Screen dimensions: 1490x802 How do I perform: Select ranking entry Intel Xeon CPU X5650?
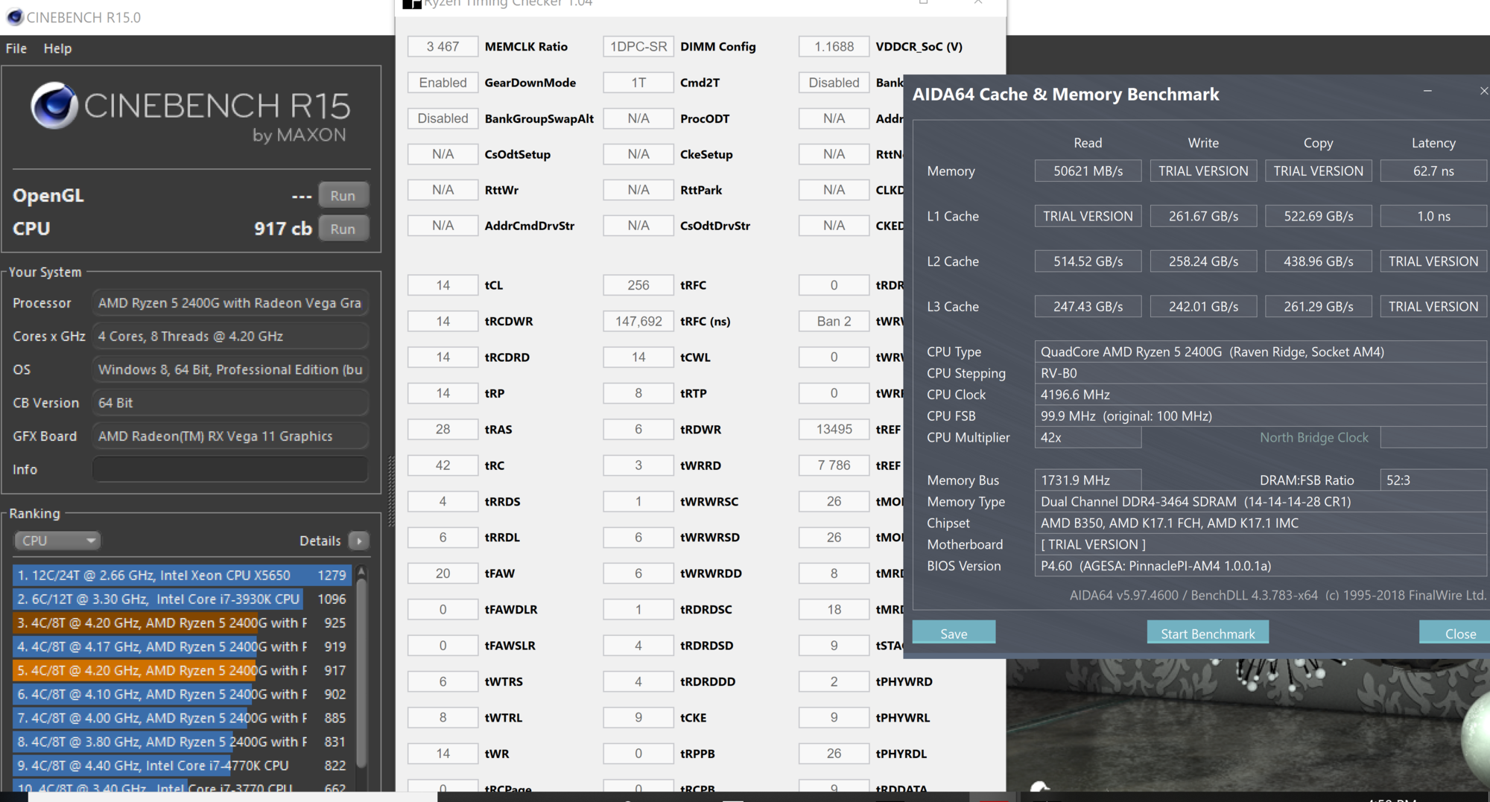click(x=182, y=575)
